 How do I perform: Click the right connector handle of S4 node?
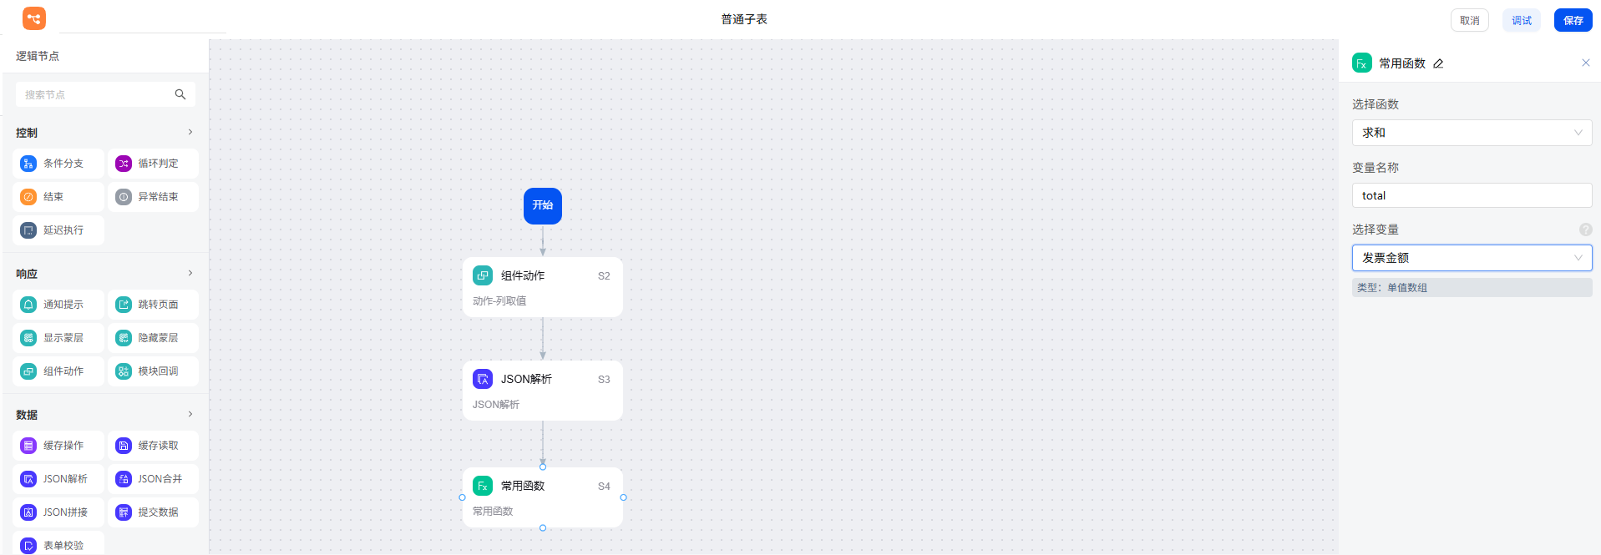[623, 497]
